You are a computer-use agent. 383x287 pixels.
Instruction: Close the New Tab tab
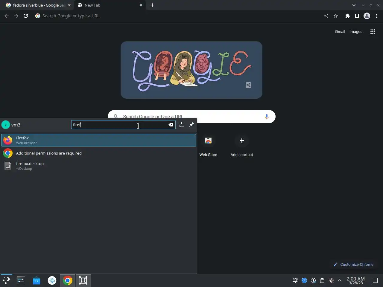tap(141, 5)
